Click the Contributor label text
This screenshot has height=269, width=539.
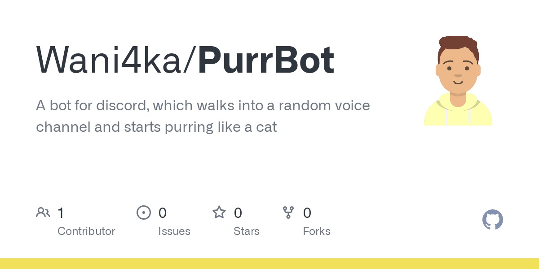click(x=86, y=231)
